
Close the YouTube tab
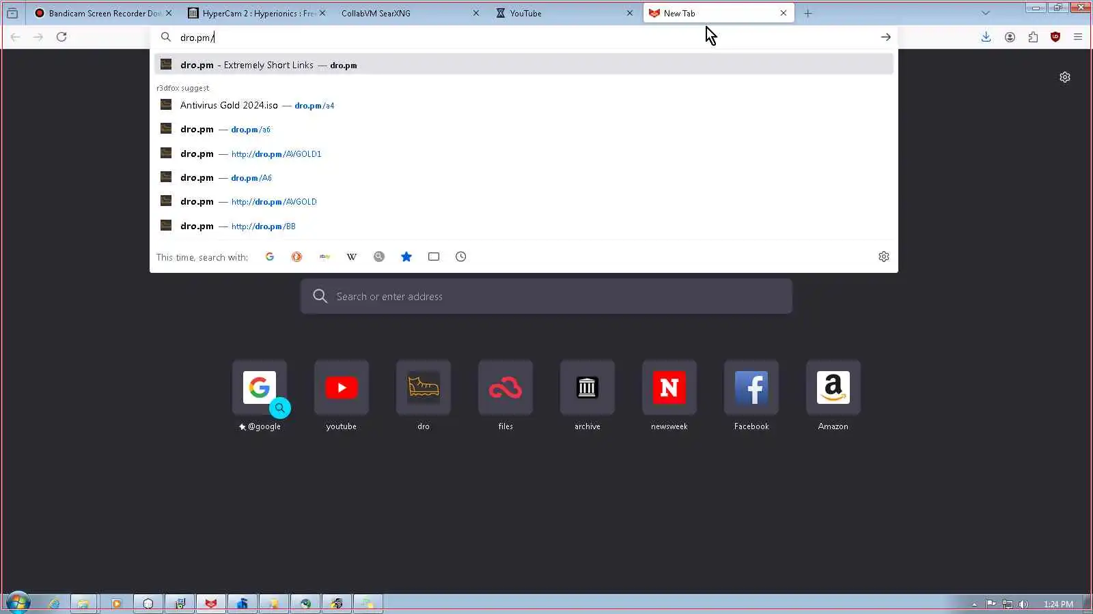630,13
